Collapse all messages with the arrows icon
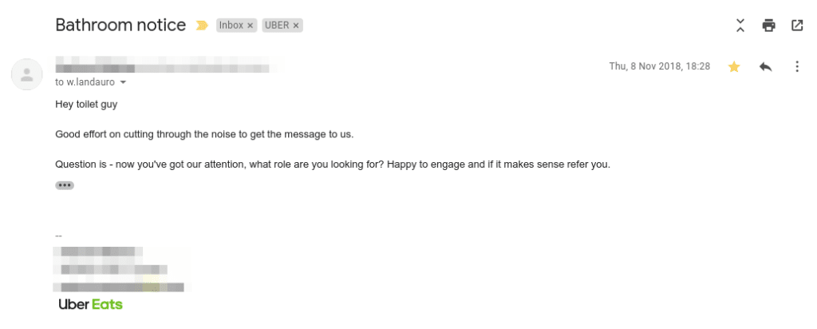This screenshot has width=817, height=329. click(740, 25)
